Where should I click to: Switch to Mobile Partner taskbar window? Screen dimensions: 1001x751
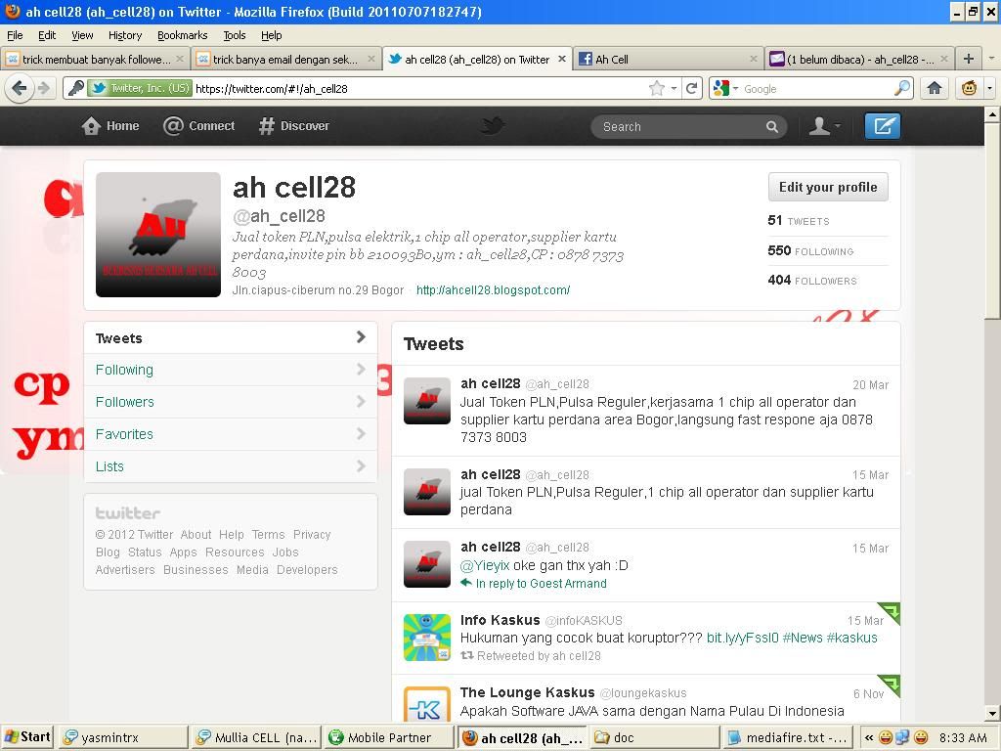point(388,737)
